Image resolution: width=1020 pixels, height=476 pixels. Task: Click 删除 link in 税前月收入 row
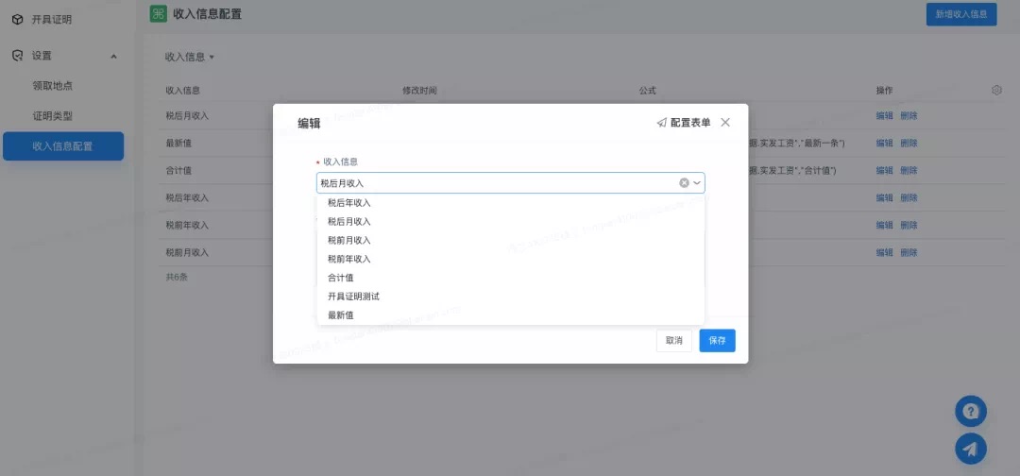pyautogui.click(x=909, y=252)
